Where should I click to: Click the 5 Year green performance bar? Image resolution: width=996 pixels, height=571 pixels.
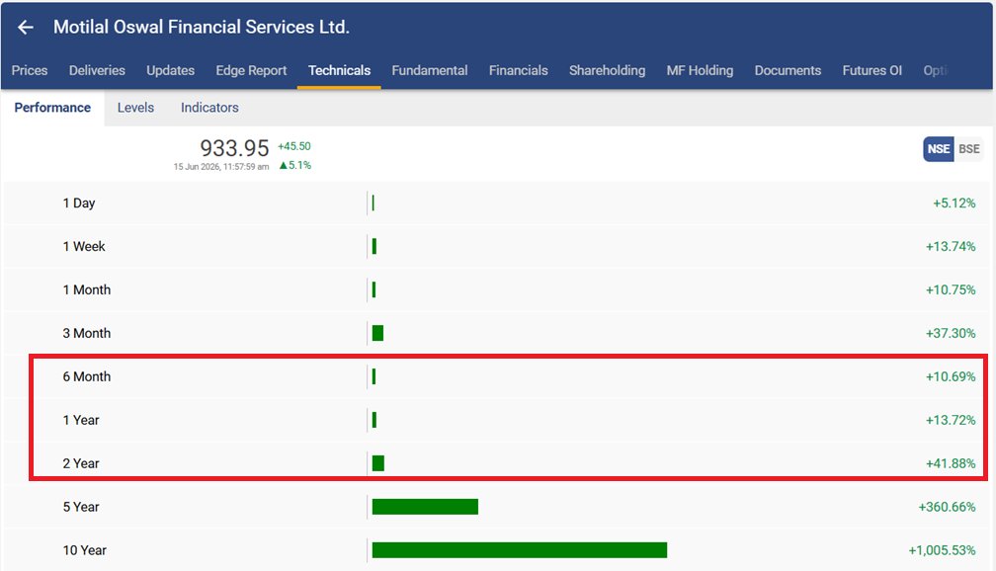(x=425, y=507)
